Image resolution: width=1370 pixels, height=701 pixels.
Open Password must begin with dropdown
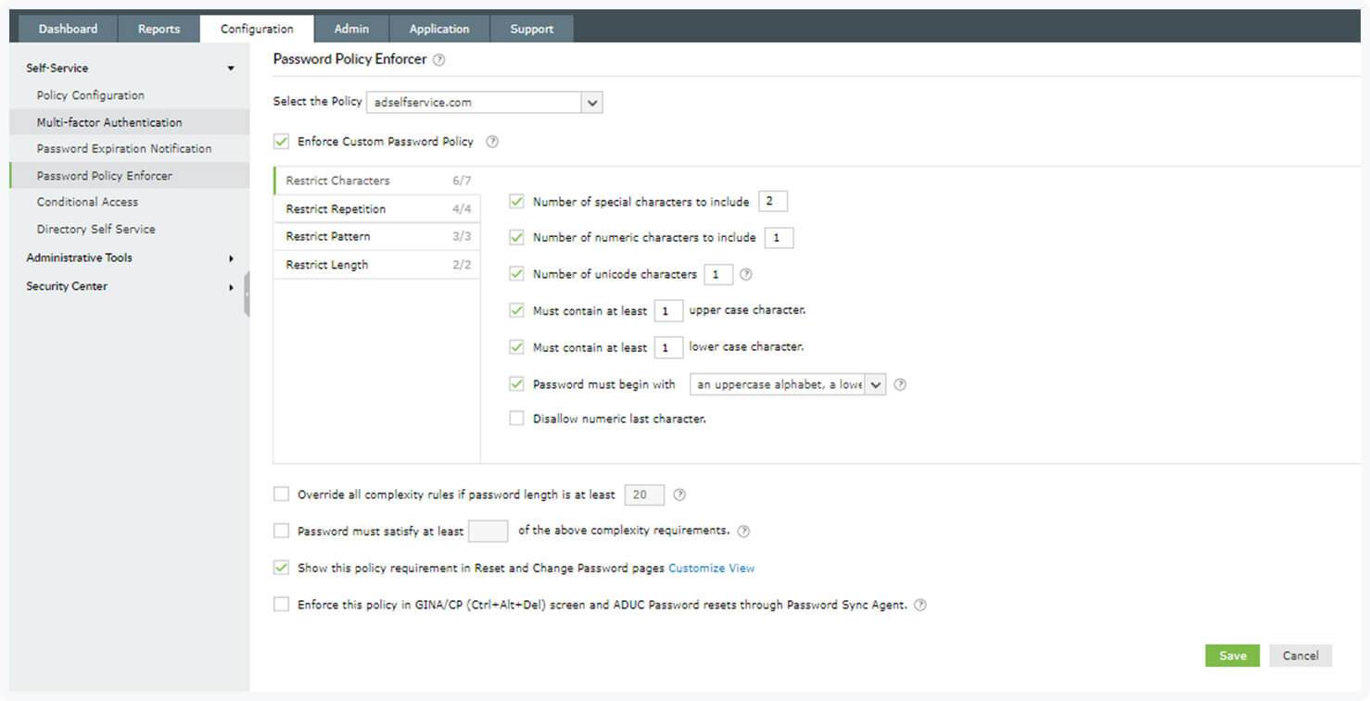pyautogui.click(x=875, y=384)
